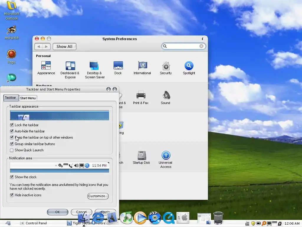The height and width of the screenshot is (227, 302).
Task: Open the film clapper DVD dock icon
Action: pyautogui.click(x=155, y=218)
